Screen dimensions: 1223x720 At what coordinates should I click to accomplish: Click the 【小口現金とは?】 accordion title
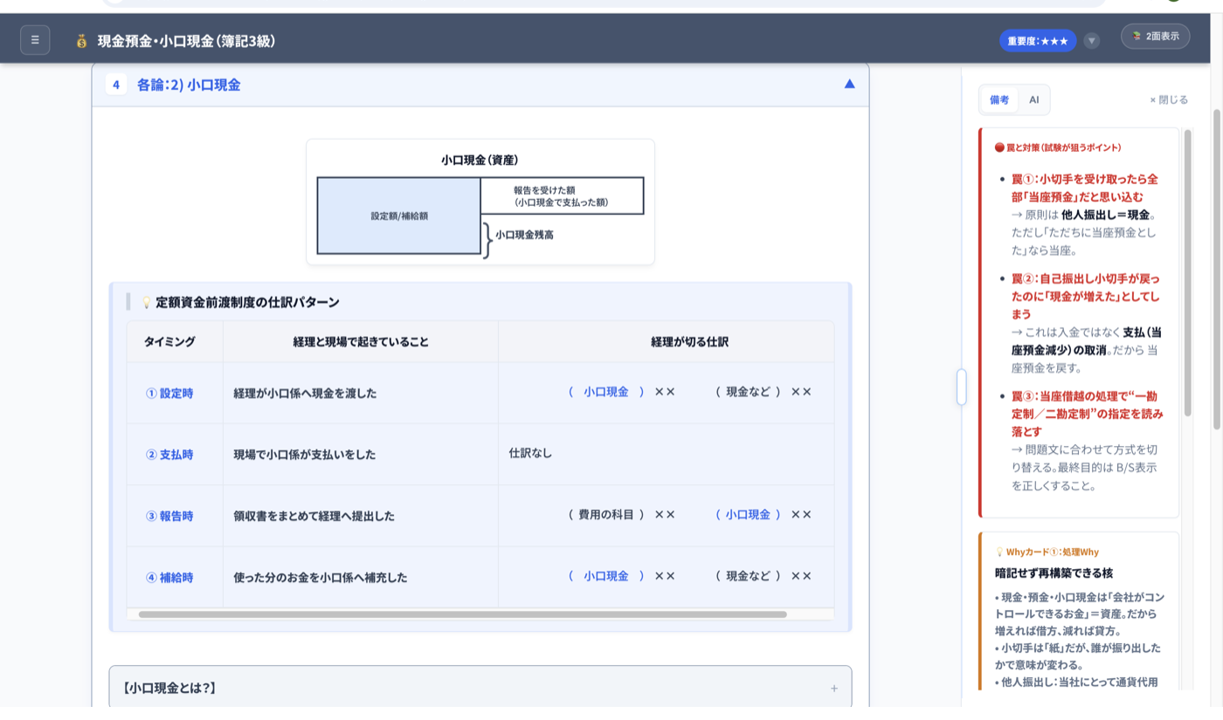[169, 689]
